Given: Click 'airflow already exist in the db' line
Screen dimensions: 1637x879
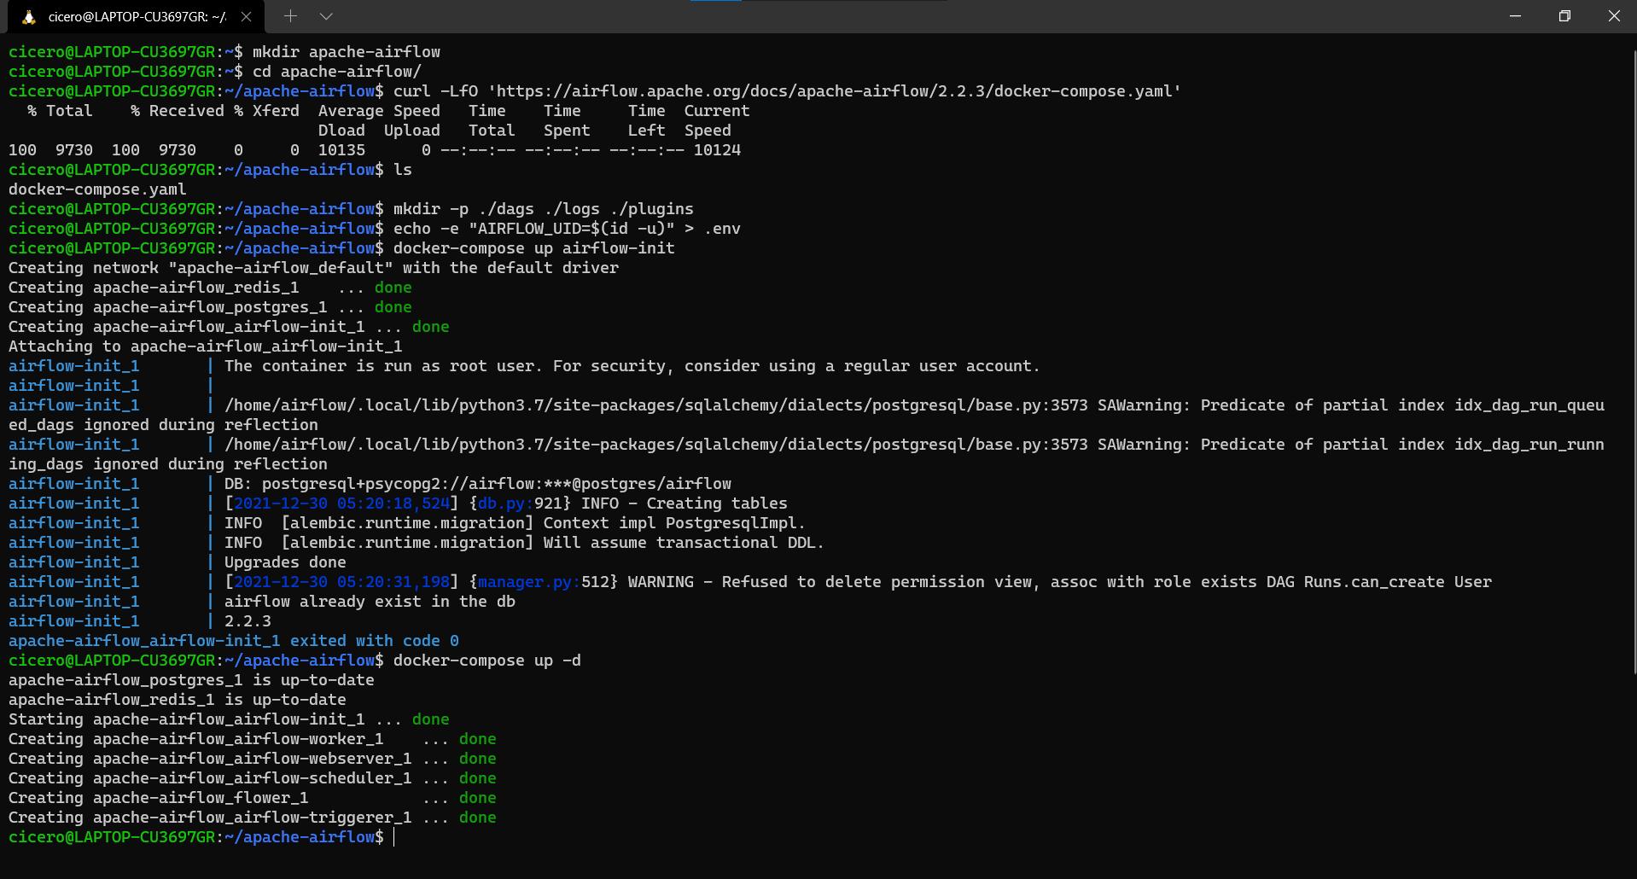Looking at the screenshot, I should (x=370, y=602).
